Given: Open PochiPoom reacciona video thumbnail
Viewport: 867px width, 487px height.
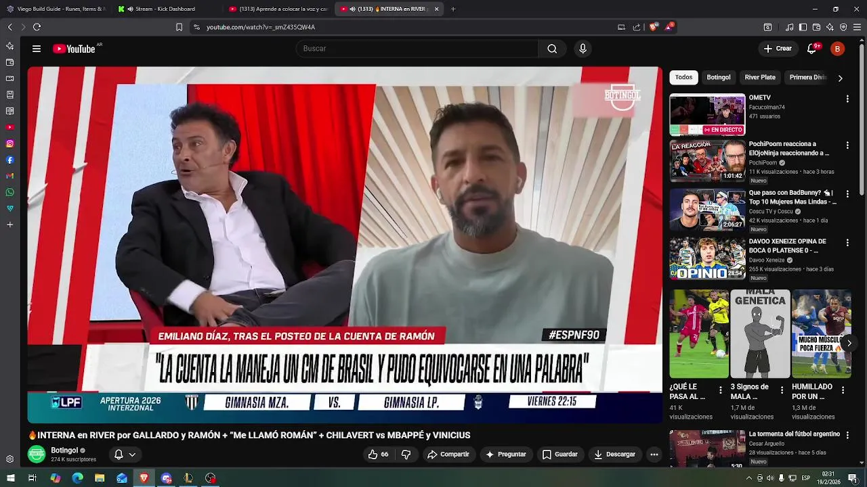Looking at the screenshot, I should point(707,161).
